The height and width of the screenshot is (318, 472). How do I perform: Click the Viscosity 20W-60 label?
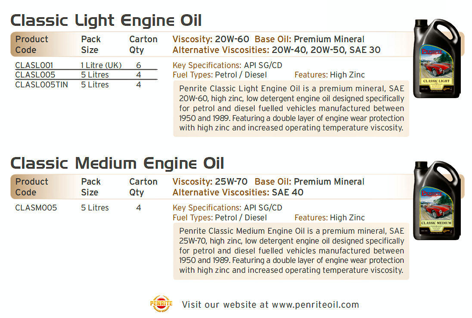[x=211, y=39]
